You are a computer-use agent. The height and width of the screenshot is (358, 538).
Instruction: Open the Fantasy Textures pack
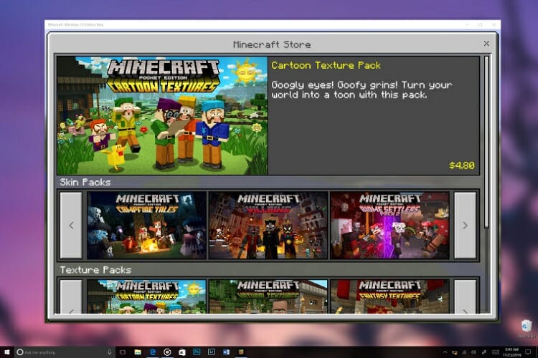point(390,296)
